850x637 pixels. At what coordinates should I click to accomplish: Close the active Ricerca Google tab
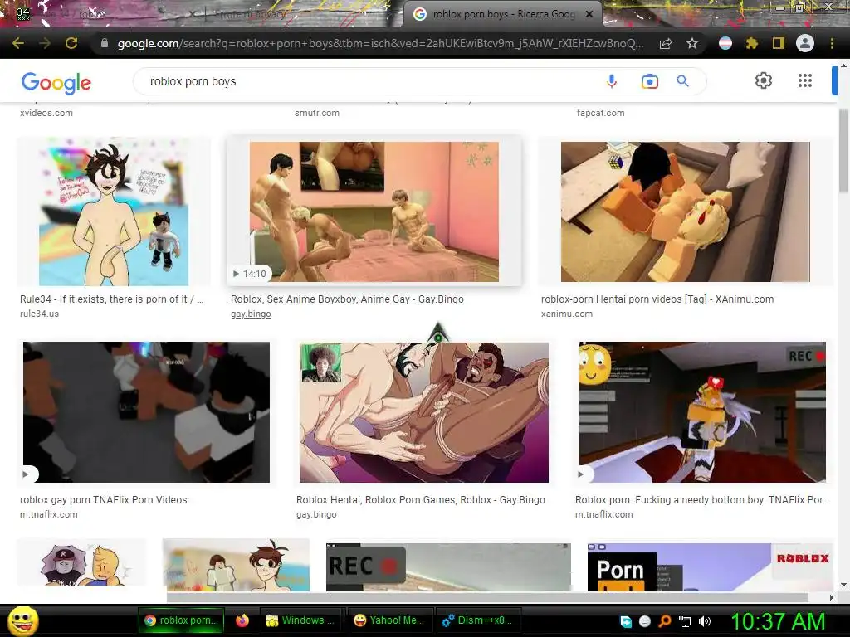[589, 14]
